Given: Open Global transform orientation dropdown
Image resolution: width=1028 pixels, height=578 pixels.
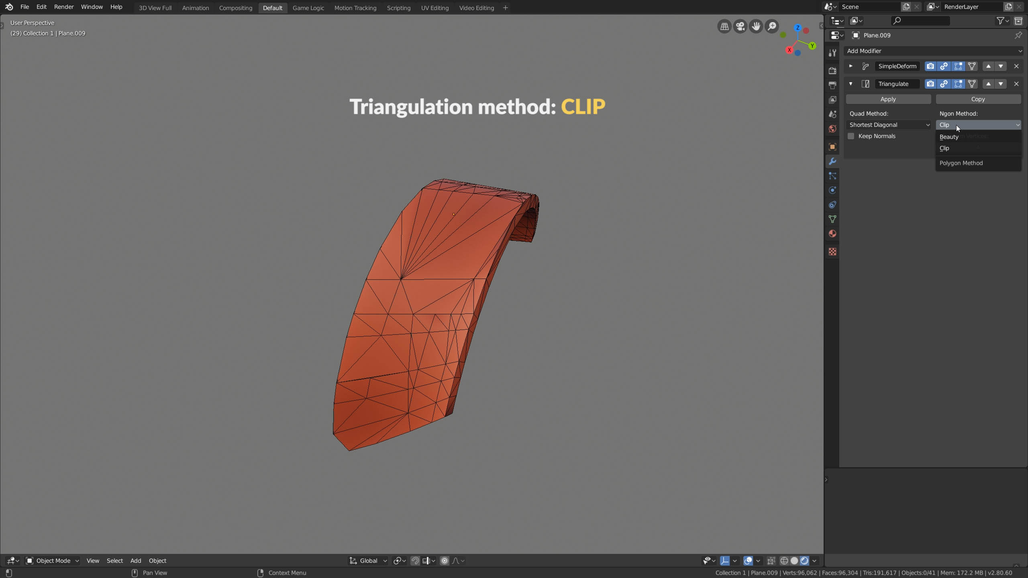Looking at the screenshot, I should (x=368, y=561).
